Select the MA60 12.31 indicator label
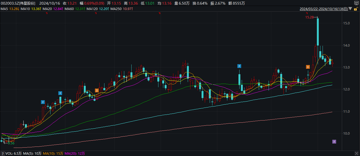360x156 pixels. pyautogui.click(x=75, y=9)
